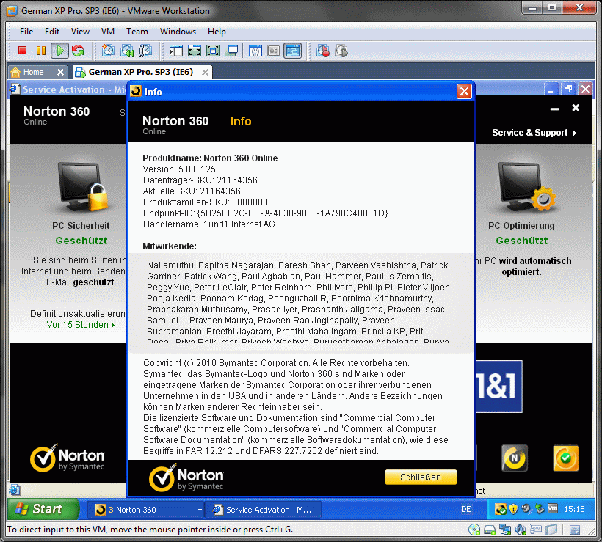Open the Team menu

pos(137,32)
